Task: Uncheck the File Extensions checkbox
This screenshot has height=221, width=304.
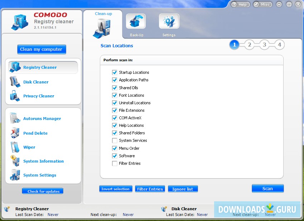Action: coord(115,110)
